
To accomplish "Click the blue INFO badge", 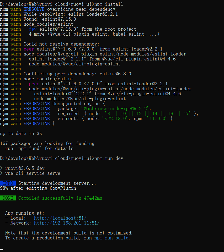I will [8, 183].
